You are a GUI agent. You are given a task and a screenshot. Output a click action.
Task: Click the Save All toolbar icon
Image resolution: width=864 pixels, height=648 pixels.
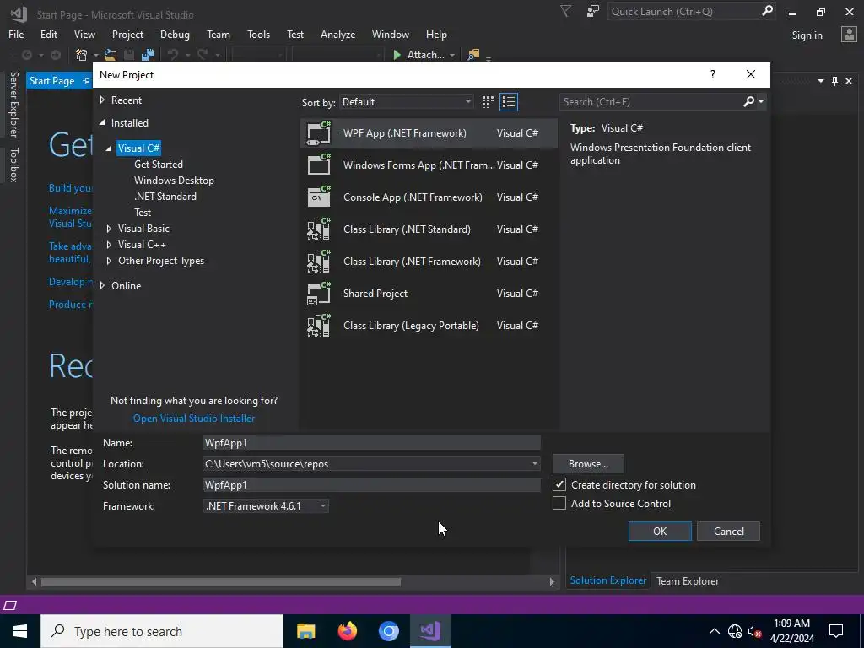148,55
